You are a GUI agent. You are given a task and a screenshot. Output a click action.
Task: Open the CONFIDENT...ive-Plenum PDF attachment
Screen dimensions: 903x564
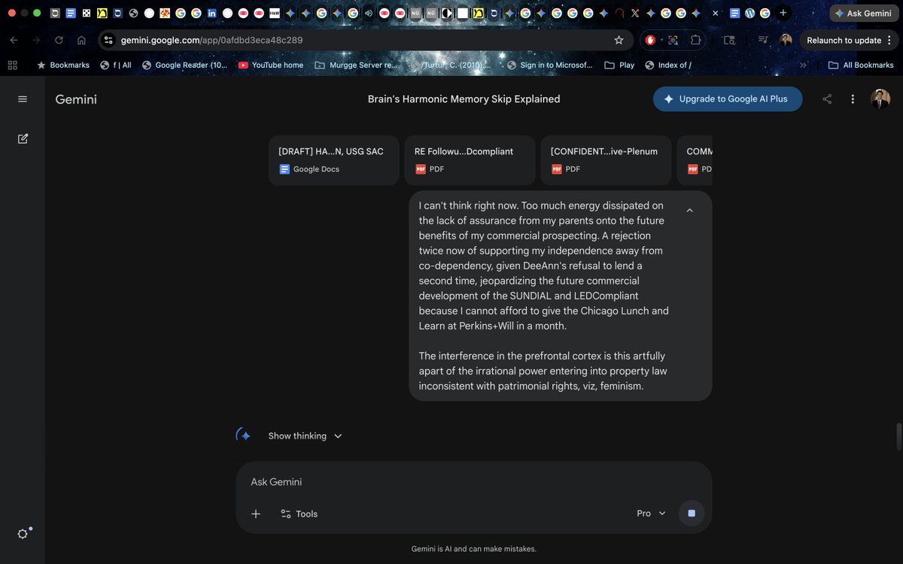click(x=607, y=160)
